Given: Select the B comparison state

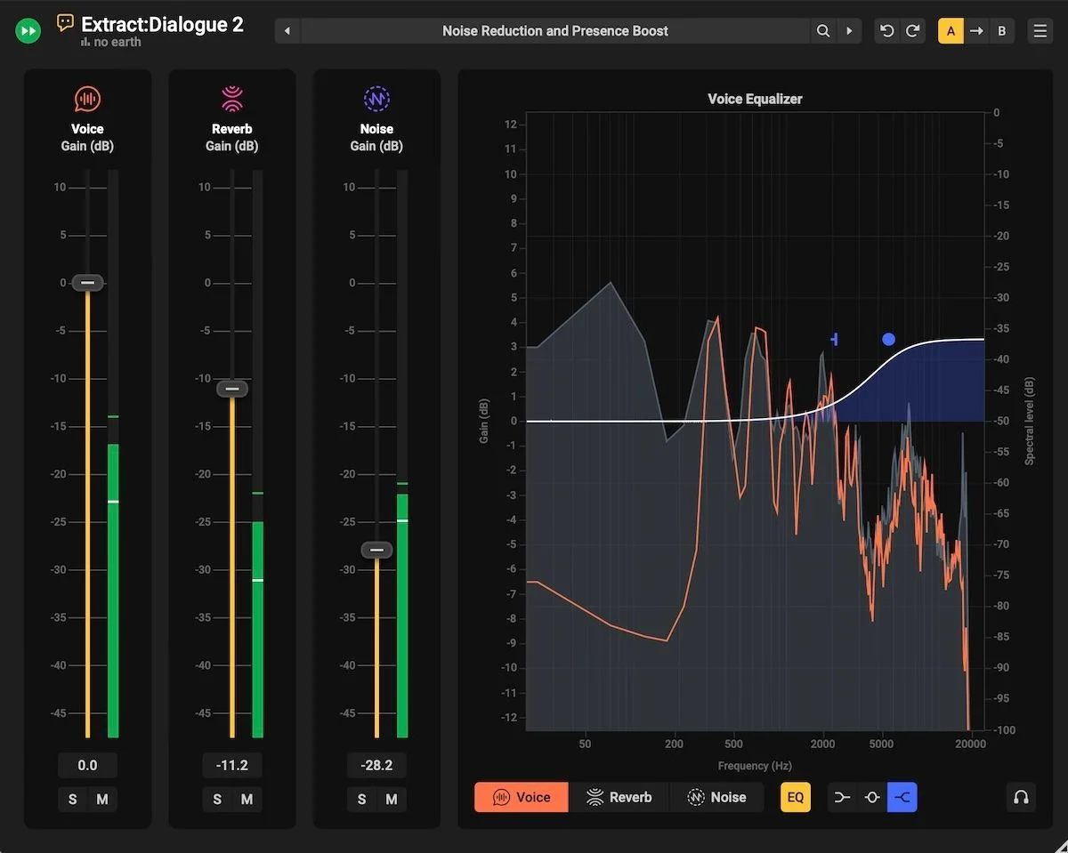Looking at the screenshot, I should point(1001,30).
